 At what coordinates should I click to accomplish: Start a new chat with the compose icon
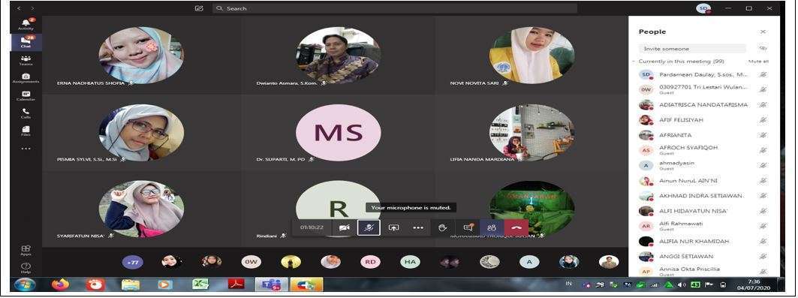point(199,8)
